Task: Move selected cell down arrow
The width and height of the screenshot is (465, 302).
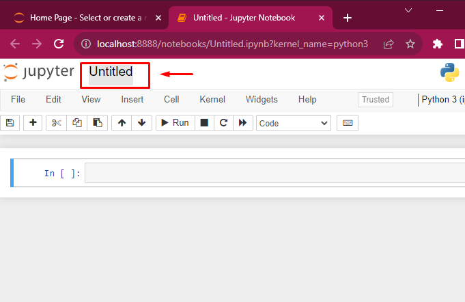Action: 142,123
